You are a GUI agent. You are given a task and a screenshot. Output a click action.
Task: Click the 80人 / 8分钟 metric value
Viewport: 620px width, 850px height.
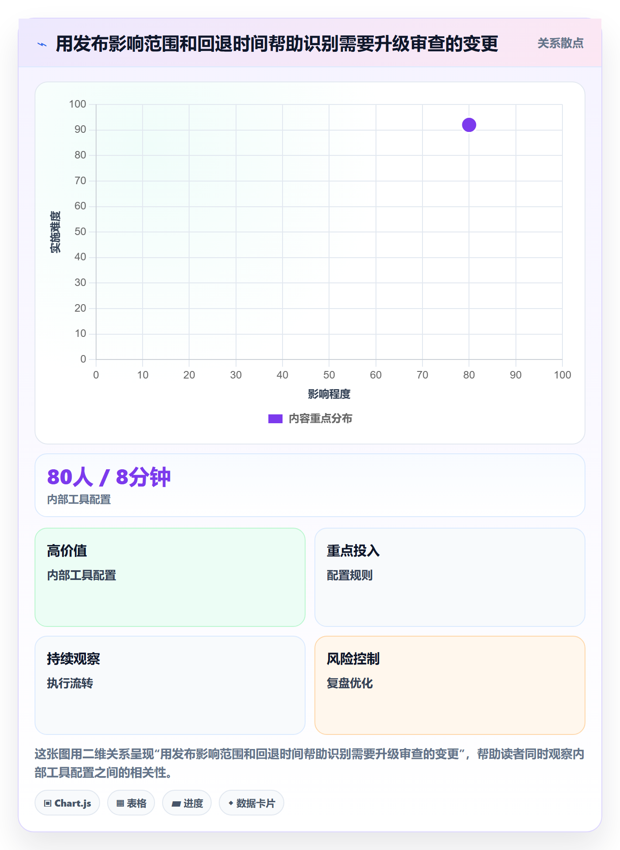tap(108, 477)
